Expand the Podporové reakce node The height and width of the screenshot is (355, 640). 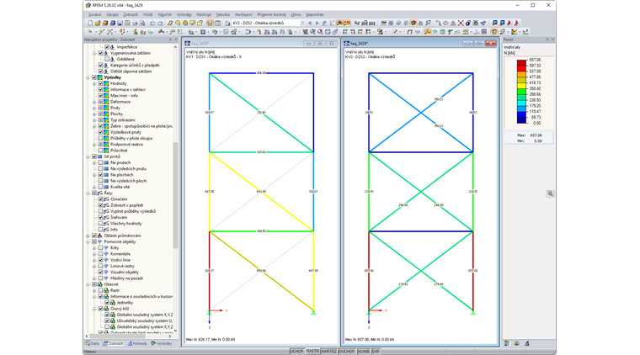94,145
